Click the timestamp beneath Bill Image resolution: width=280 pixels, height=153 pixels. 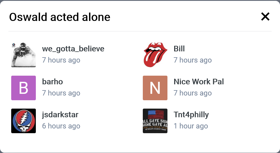click(193, 60)
